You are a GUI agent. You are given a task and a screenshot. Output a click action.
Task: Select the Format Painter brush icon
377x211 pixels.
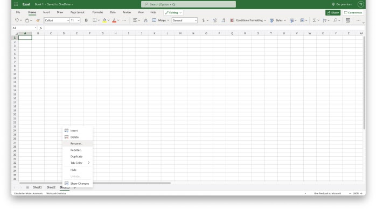click(38, 20)
